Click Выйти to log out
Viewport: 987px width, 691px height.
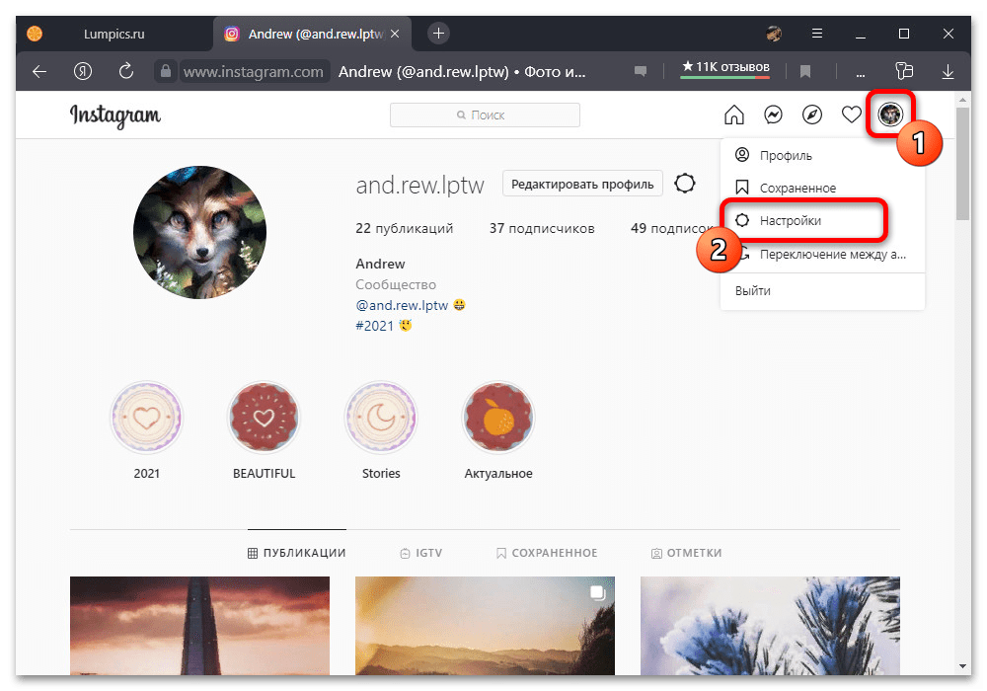click(x=753, y=291)
